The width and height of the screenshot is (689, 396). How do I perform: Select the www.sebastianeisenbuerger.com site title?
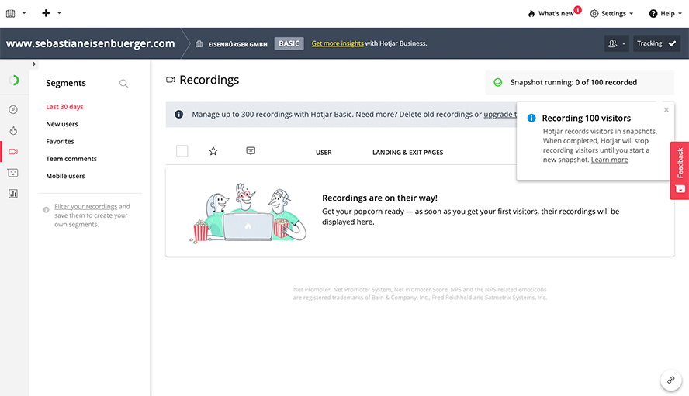point(91,43)
